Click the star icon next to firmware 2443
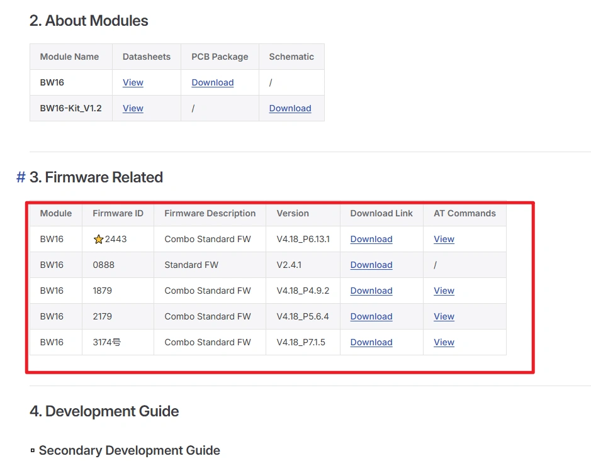Screen dimensions: 591x461 pos(98,240)
